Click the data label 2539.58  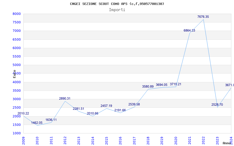(x=134, y=105)
